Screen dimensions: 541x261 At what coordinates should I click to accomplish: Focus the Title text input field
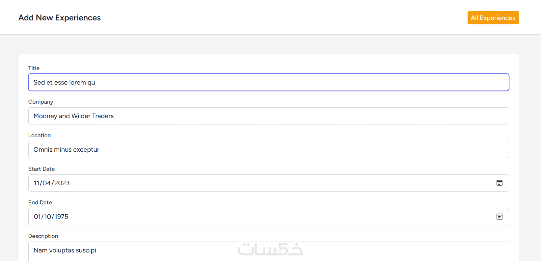[268, 82]
